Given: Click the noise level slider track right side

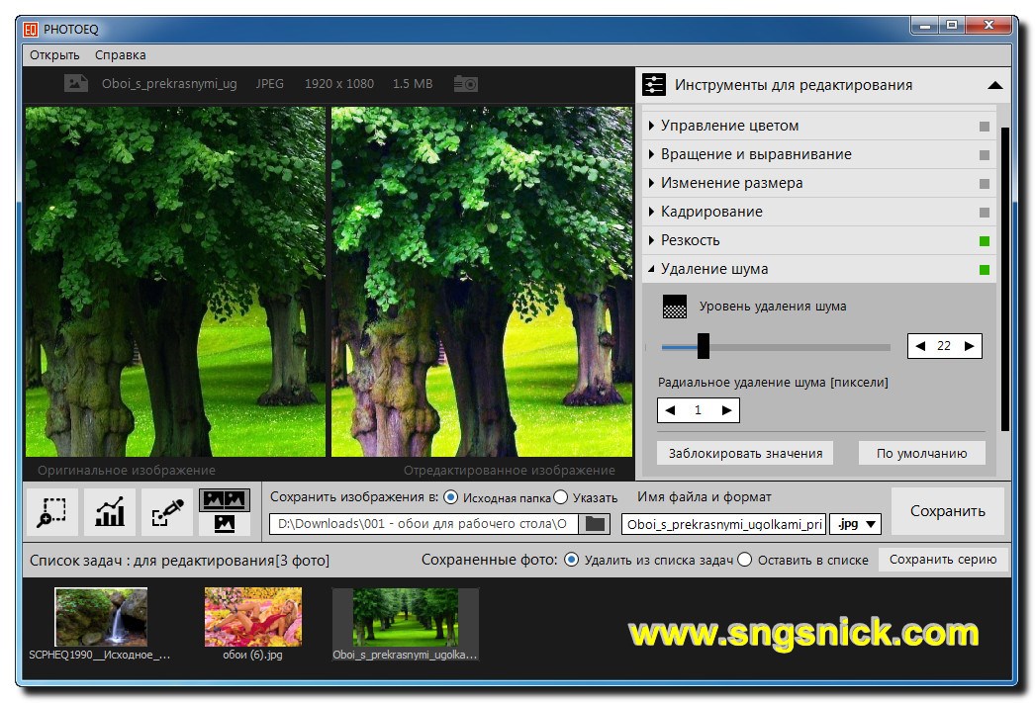Looking at the screenshot, I should click(x=800, y=347).
